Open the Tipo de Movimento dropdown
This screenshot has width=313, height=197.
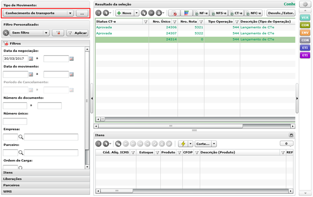(x=70, y=13)
